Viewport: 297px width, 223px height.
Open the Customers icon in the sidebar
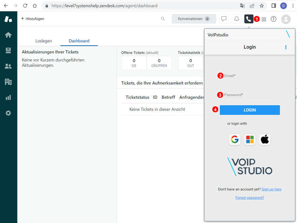point(8,66)
